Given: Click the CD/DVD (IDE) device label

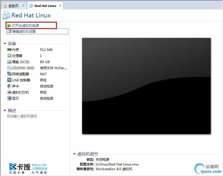Looking at the screenshot, I should 23,68.
